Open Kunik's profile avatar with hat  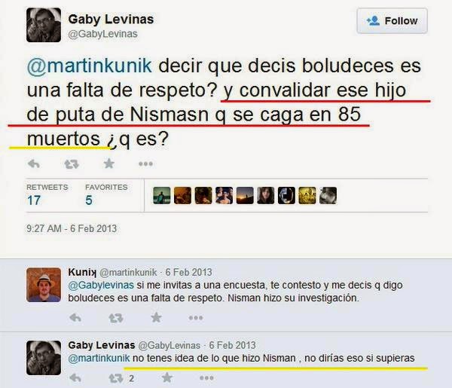(44, 285)
